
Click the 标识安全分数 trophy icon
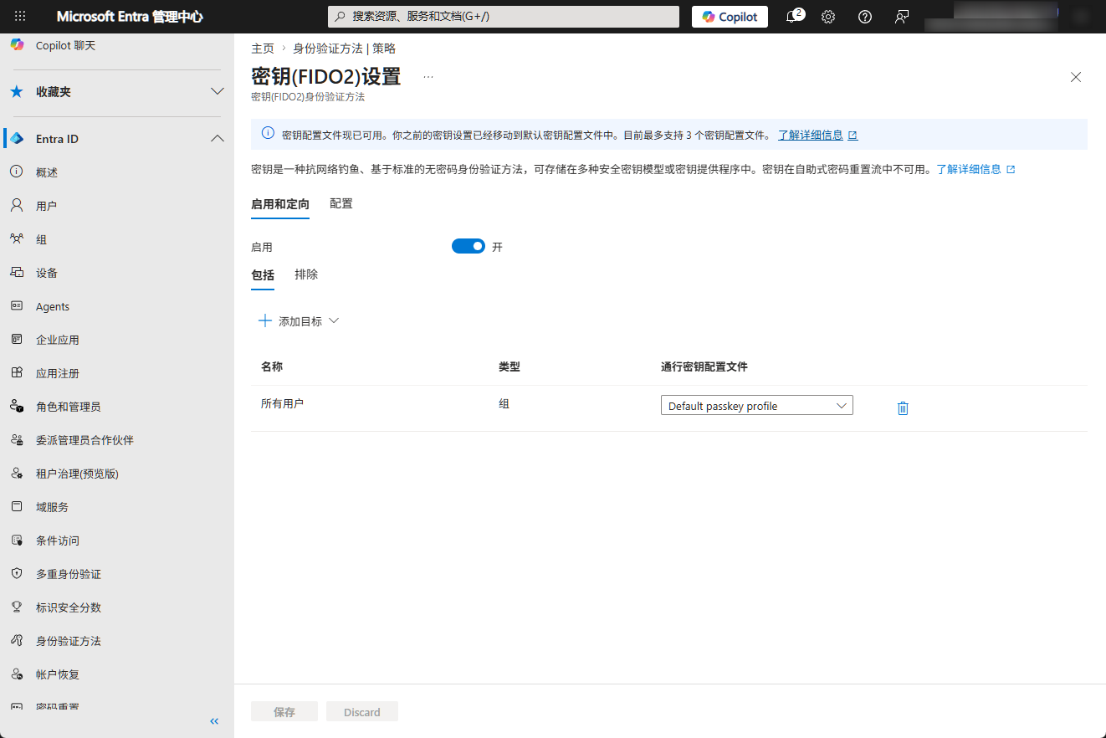[17, 607]
